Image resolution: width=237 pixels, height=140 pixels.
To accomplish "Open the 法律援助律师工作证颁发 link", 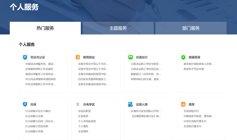I will (x=39, y=69).
